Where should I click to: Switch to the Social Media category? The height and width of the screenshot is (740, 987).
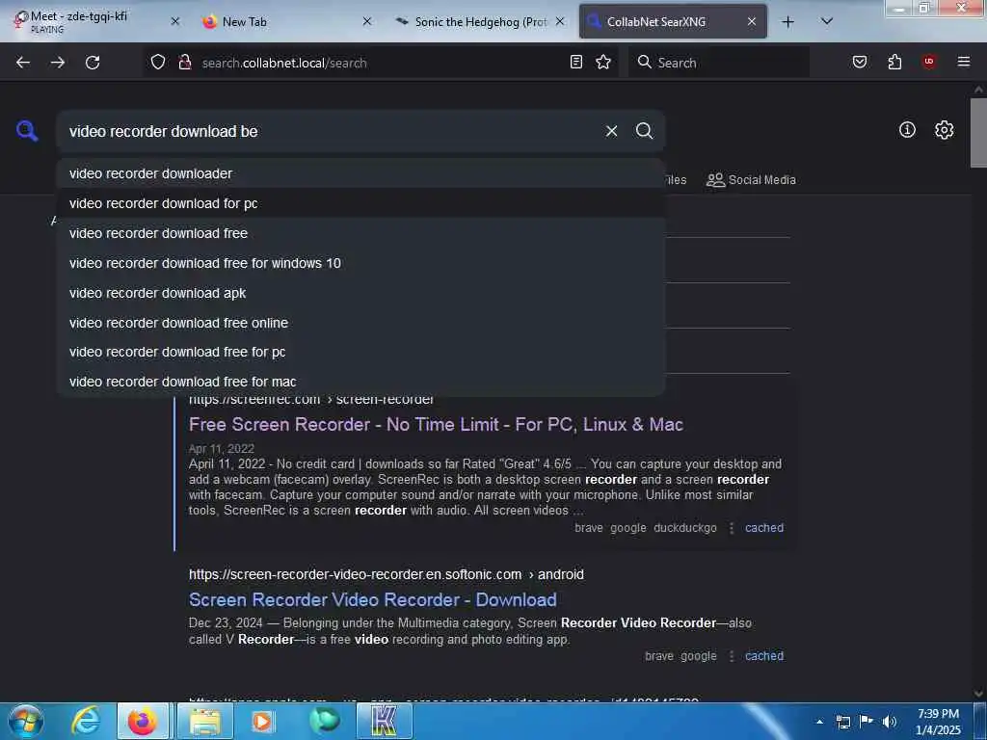coord(751,180)
